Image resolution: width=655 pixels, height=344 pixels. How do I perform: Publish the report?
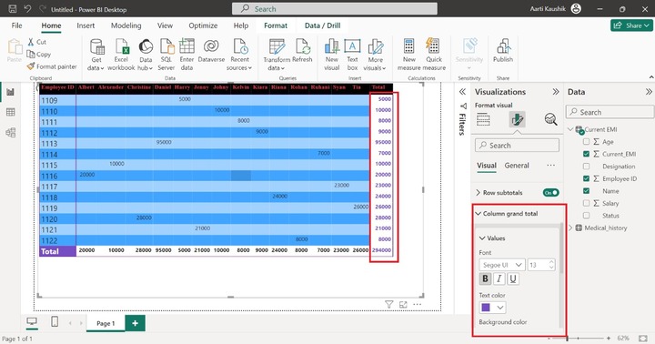tap(503, 51)
